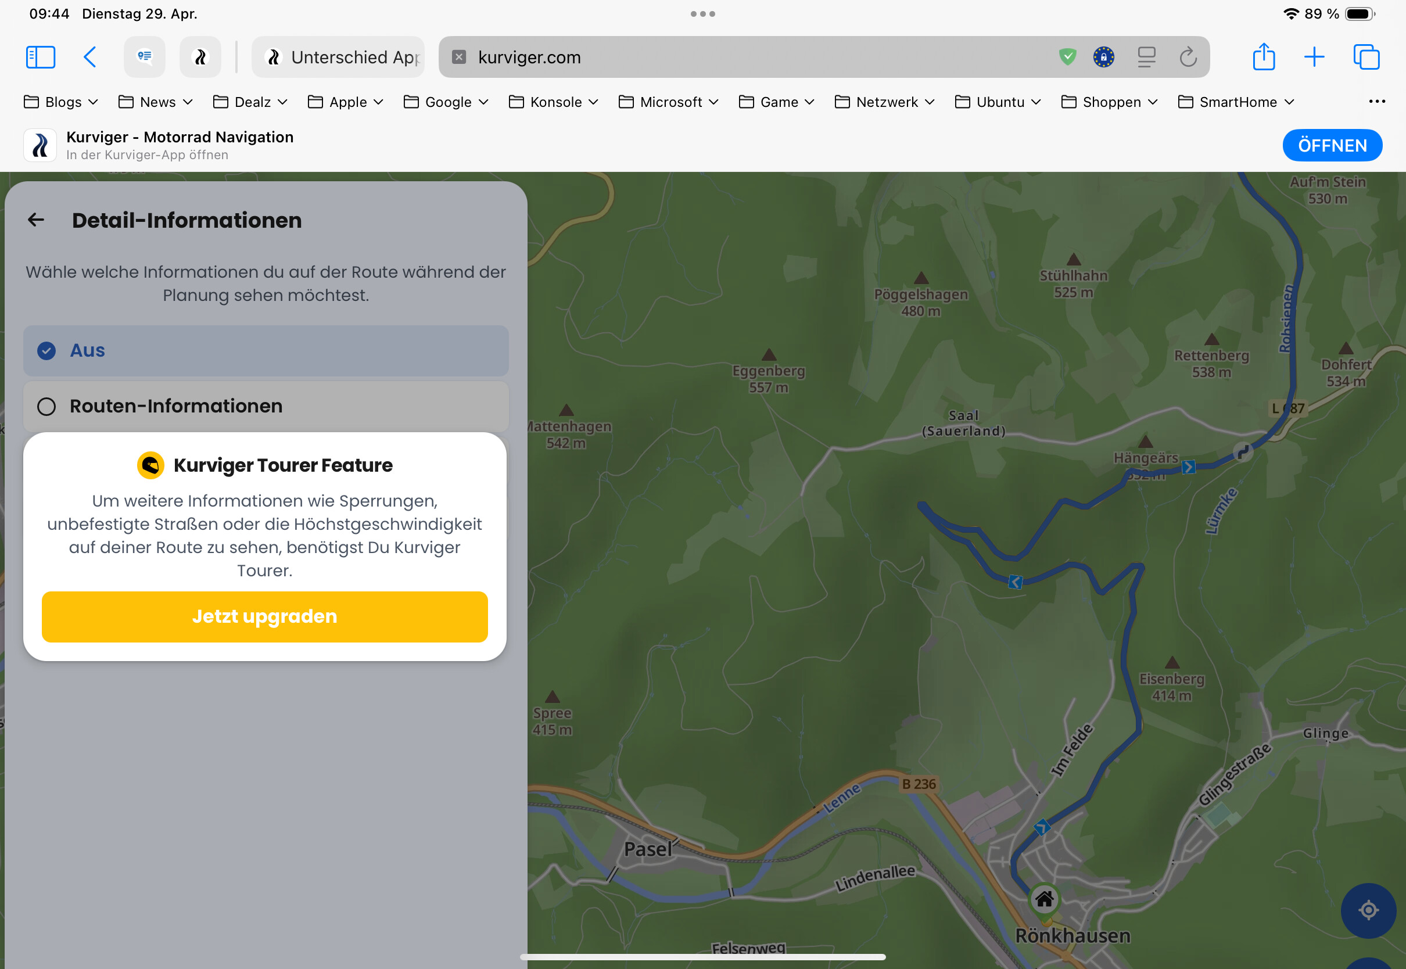The height and width of the screenshot is (969, 1406).
Task: Go back from Detail-Informationen panel
Action: tap(37, 220)
